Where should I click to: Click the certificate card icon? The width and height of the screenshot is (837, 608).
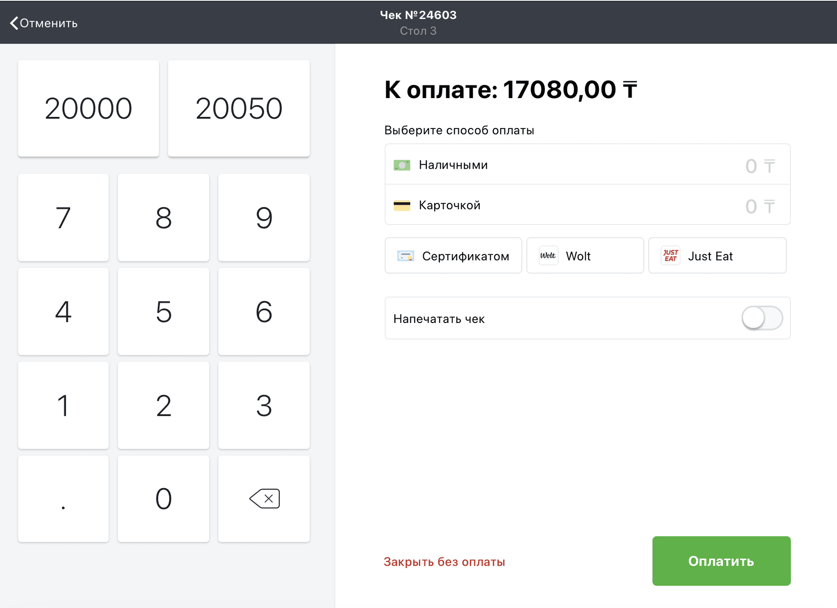point(405,256)
